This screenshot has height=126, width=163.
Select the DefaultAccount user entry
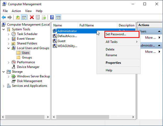tap(67, 36)
